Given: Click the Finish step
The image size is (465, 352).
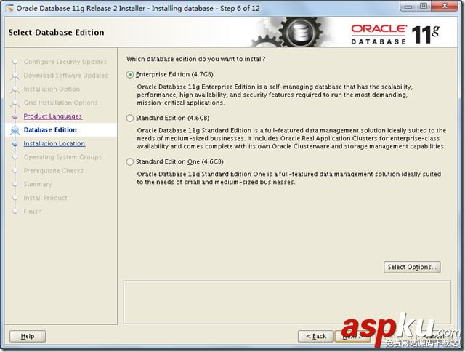Looking at the screenshot, I should click(33, 212).
